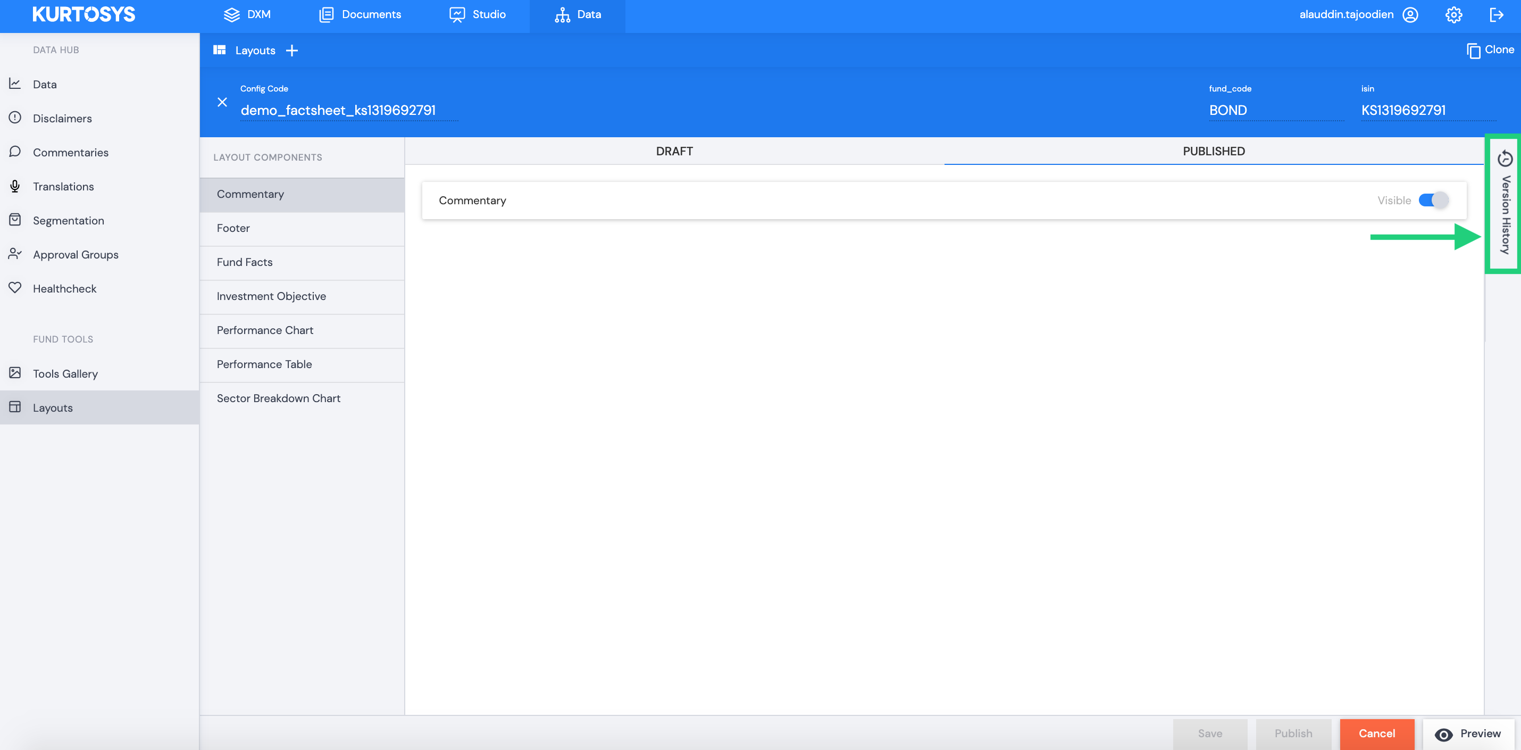The width and height of the screenshot is (1521, 750).
Task: Open the Version History side panel
Action: point(1505,203)
